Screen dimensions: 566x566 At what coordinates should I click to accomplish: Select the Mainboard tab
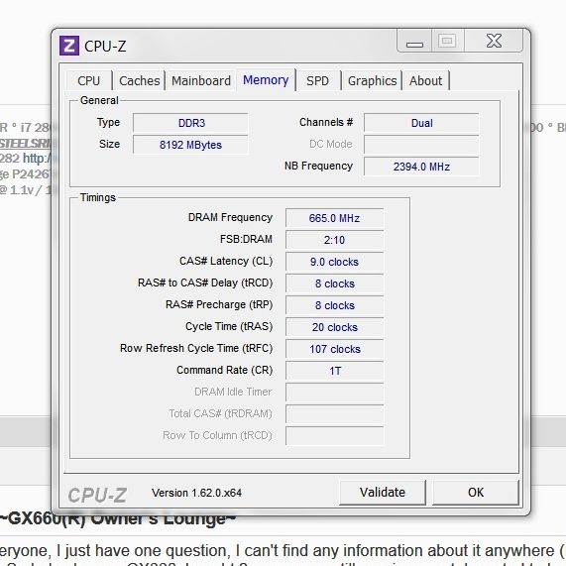click(200, 80)
